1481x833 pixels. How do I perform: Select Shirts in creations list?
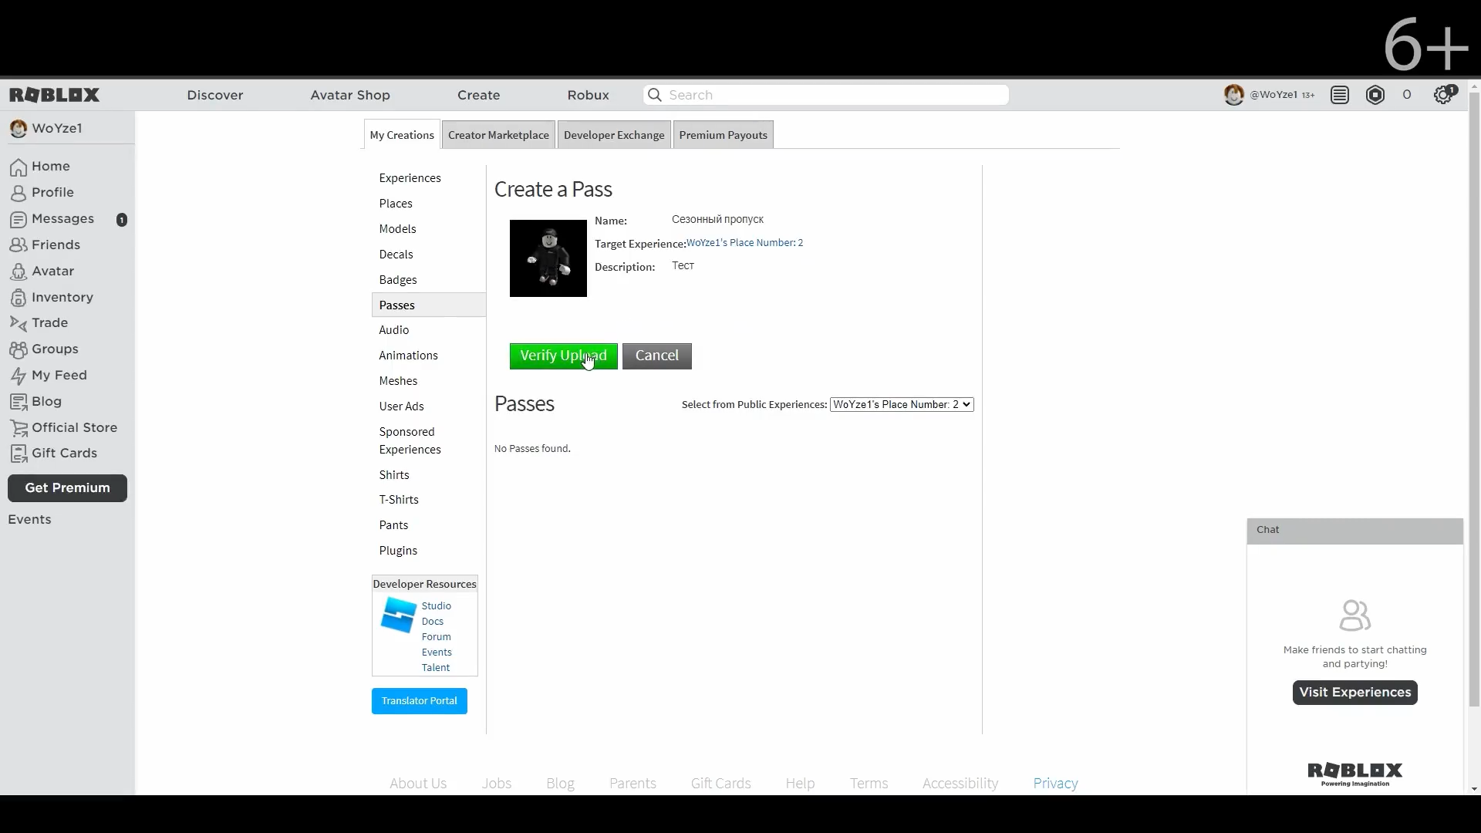click(x=394, y=475)
